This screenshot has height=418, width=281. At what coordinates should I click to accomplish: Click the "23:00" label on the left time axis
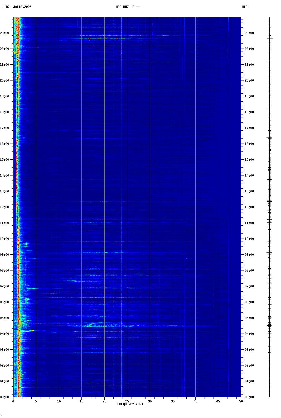[x=4, y=33]
